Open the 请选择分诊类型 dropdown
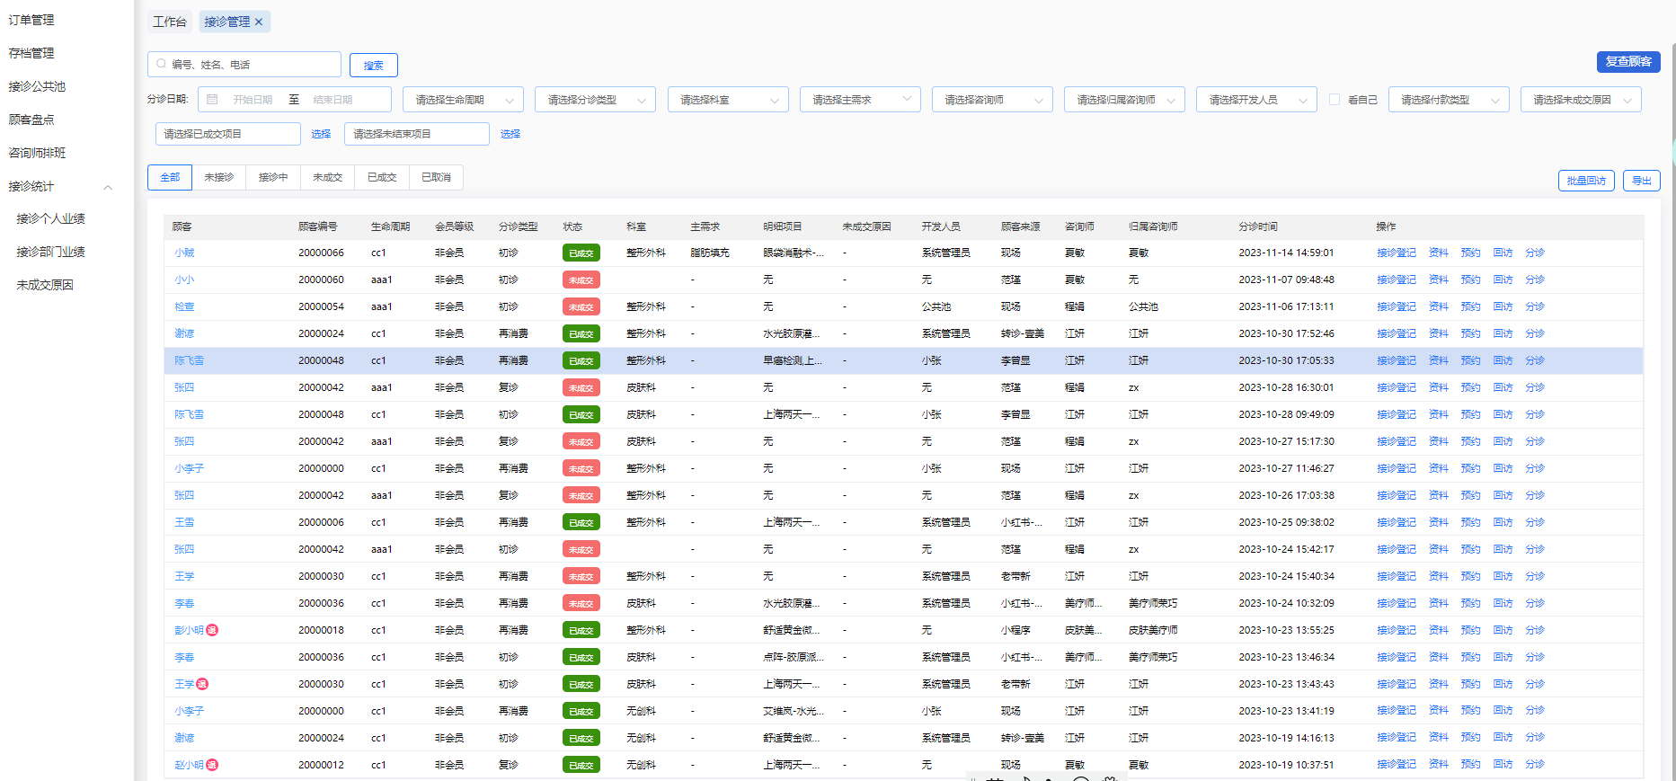 point(595,99)
